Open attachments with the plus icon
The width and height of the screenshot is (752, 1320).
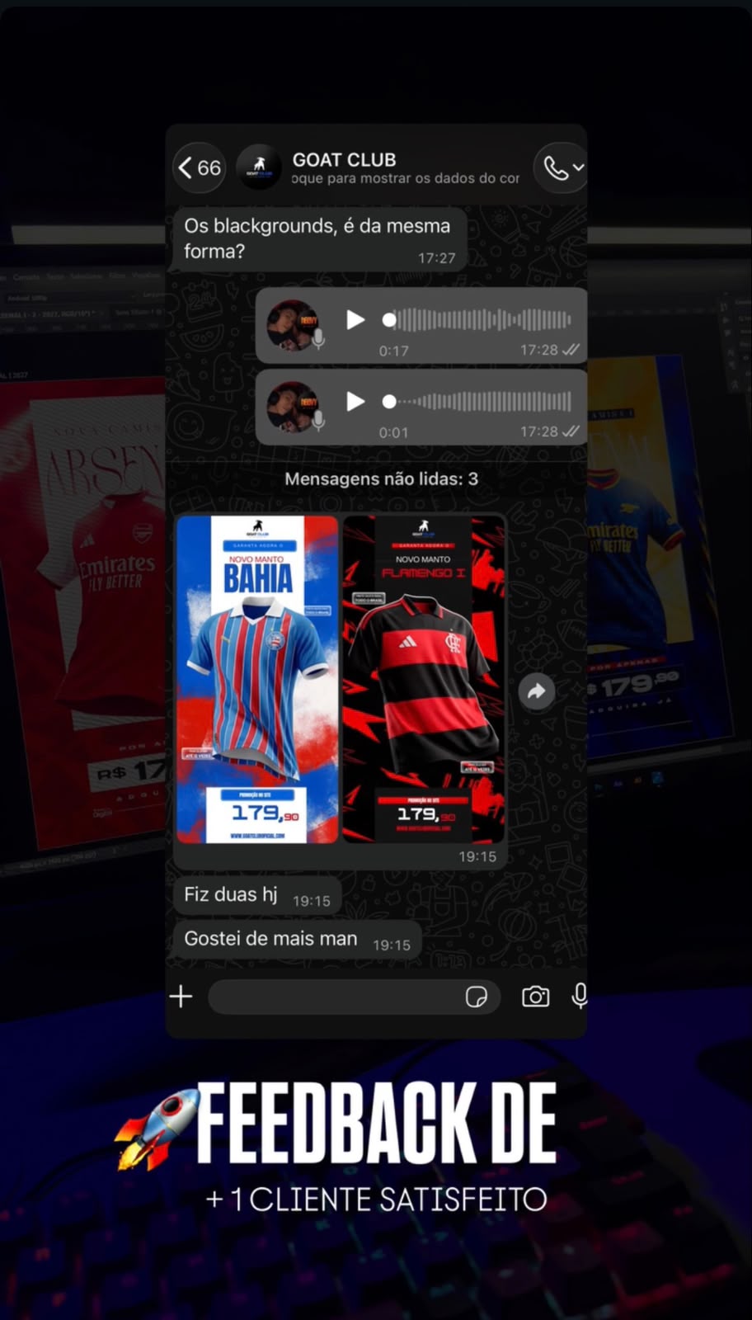click(181, 997)
